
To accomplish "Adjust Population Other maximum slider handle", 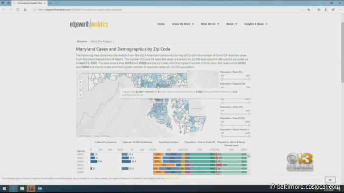I will (249, 114).
